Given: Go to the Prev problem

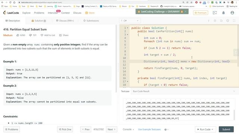Looking at the screenshot, I should pyautogui.click(x=86, y=130).
